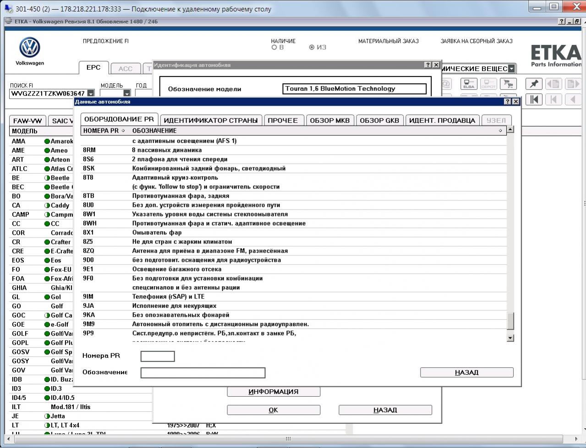Click the plain left-arrow back icon

coord(572,99)
